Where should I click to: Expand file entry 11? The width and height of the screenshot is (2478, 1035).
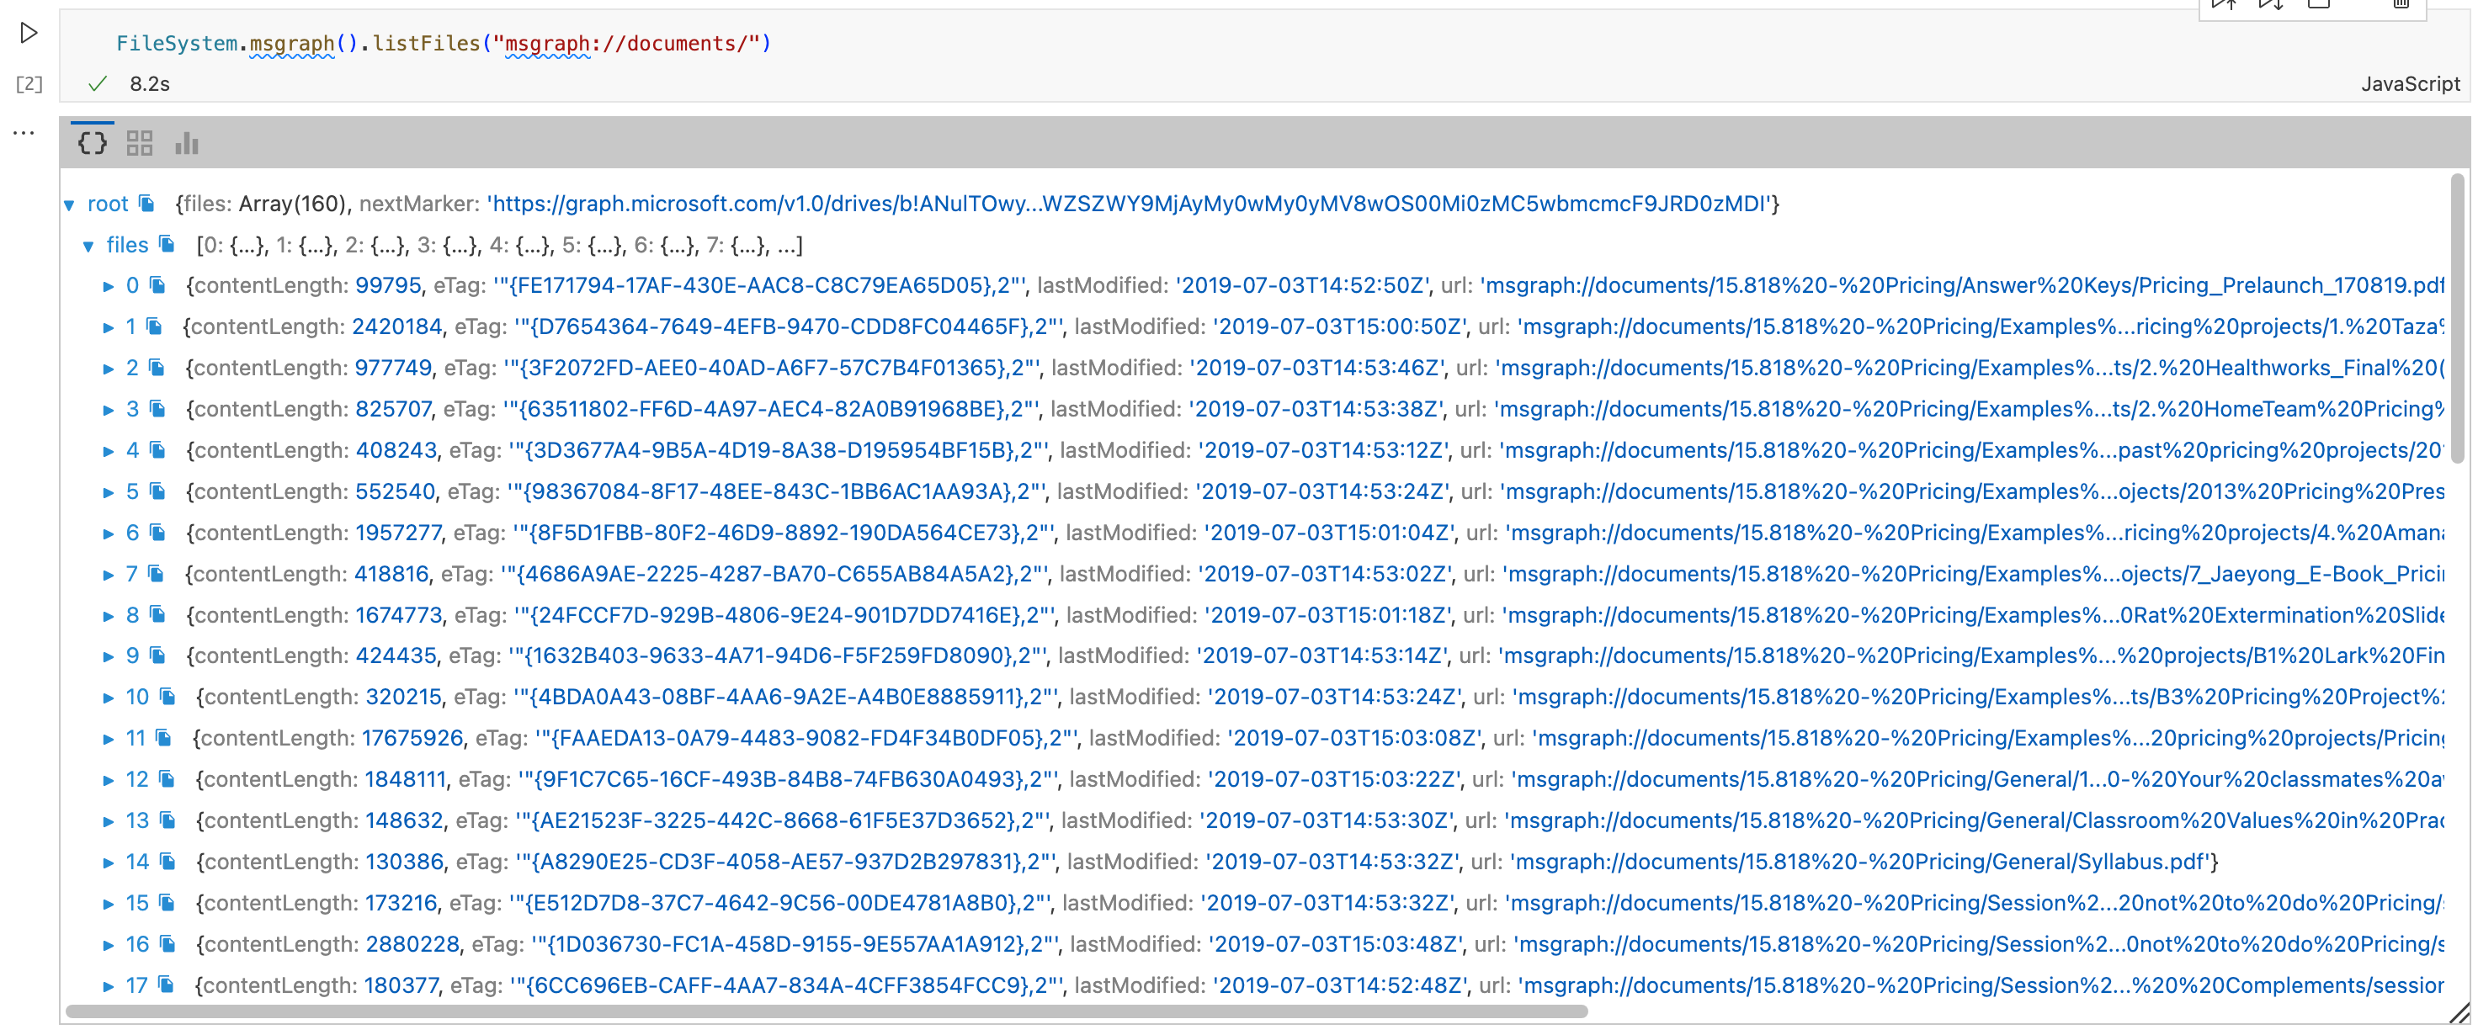(x=109, y=739)
